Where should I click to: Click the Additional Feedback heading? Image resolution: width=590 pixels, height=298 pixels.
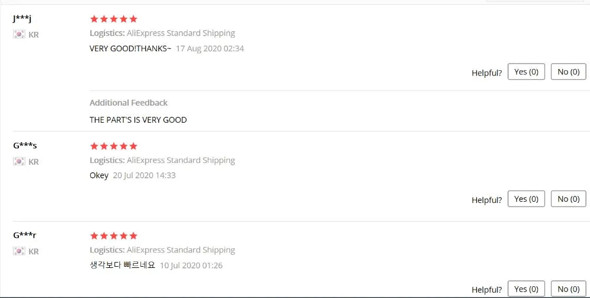click(x=129, y=103)
